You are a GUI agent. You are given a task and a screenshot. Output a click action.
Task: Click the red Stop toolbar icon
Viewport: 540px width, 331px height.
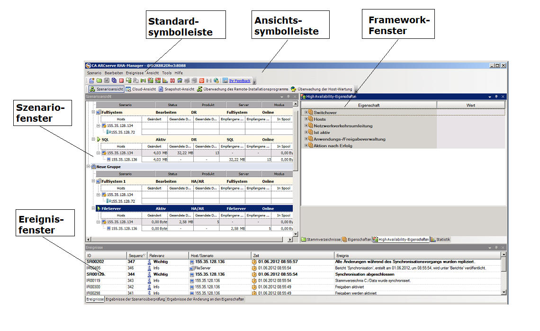121,81
